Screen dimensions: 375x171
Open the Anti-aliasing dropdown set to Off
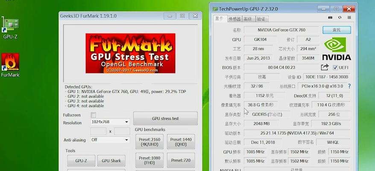[x=110, y=140]
